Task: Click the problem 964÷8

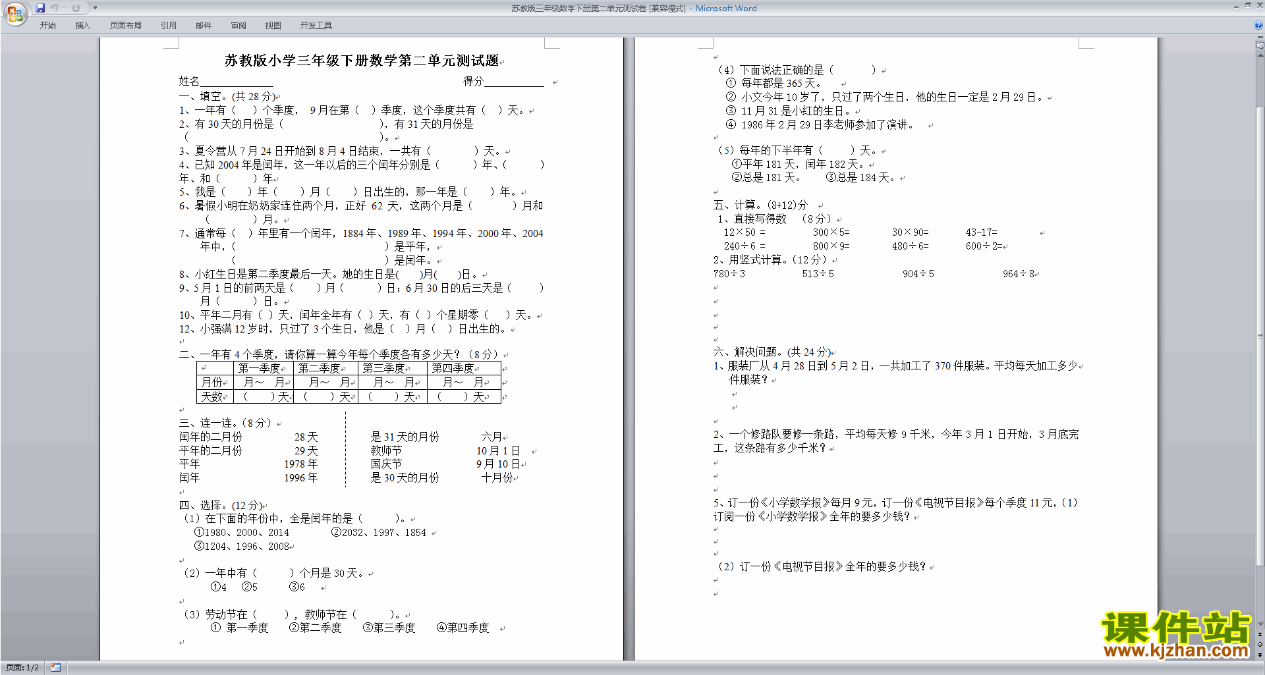Action: [1019, 273]
